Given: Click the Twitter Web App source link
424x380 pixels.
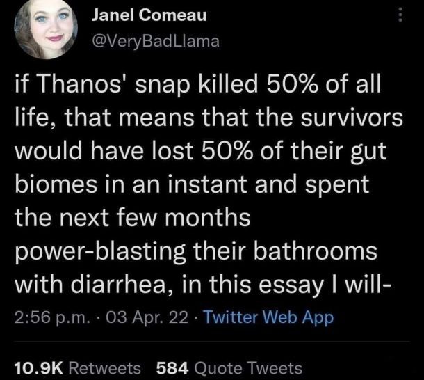Looking at the screenshot, I should pyautogui.click(x=268, y=317).
